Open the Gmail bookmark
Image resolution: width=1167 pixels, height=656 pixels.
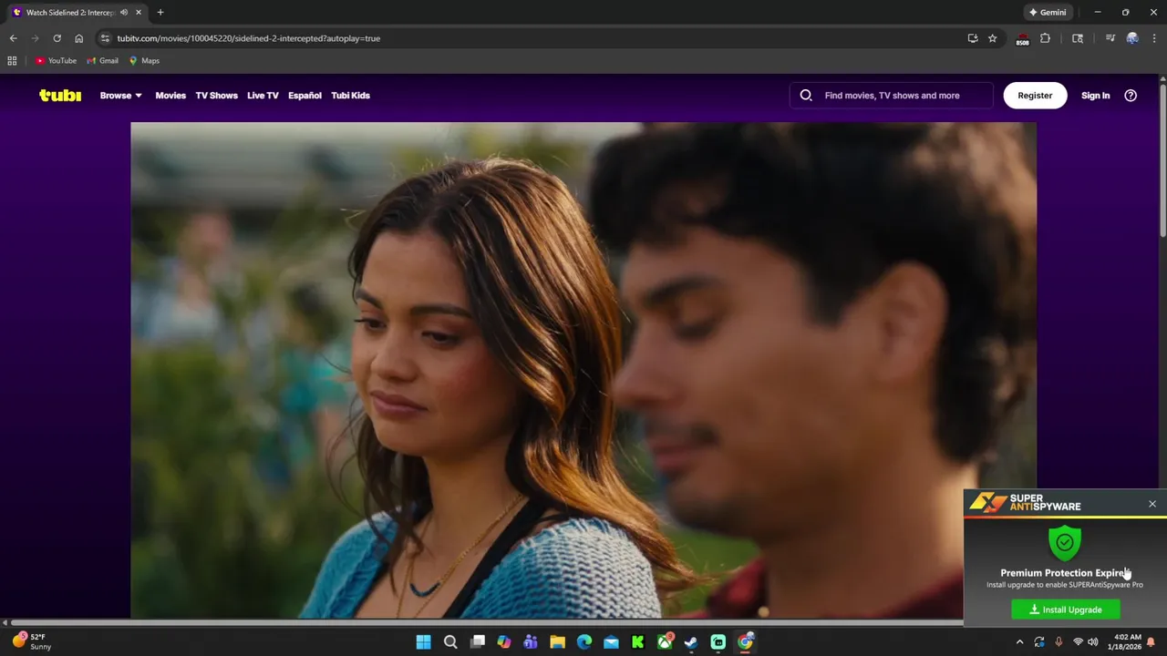coord(102,61)
